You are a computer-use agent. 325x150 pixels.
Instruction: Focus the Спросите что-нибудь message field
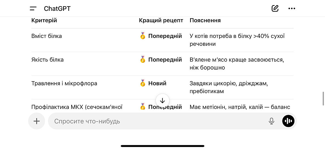pyautogui.click(x=157, y=121)
